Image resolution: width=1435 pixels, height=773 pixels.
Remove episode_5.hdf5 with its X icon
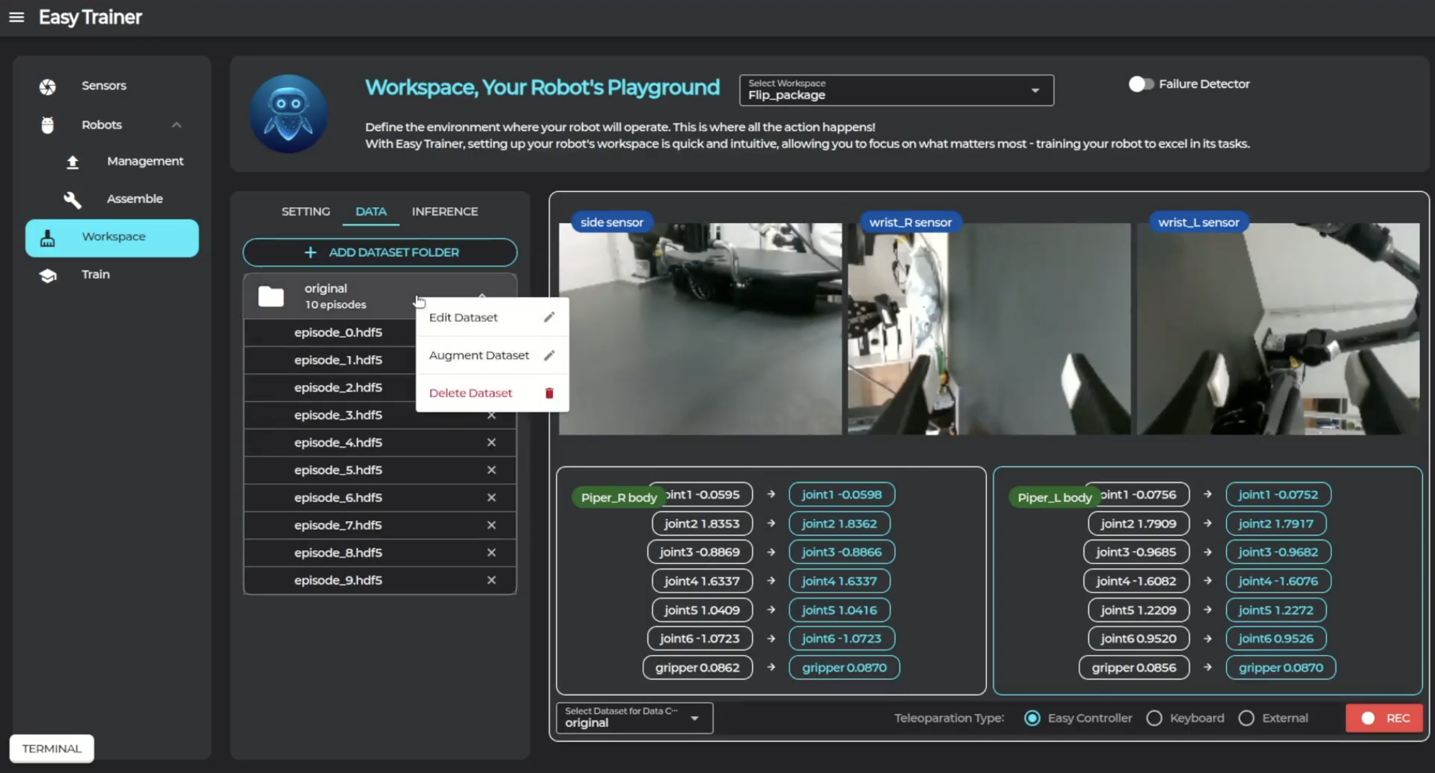pyautogui.click(x=491, y=470)
